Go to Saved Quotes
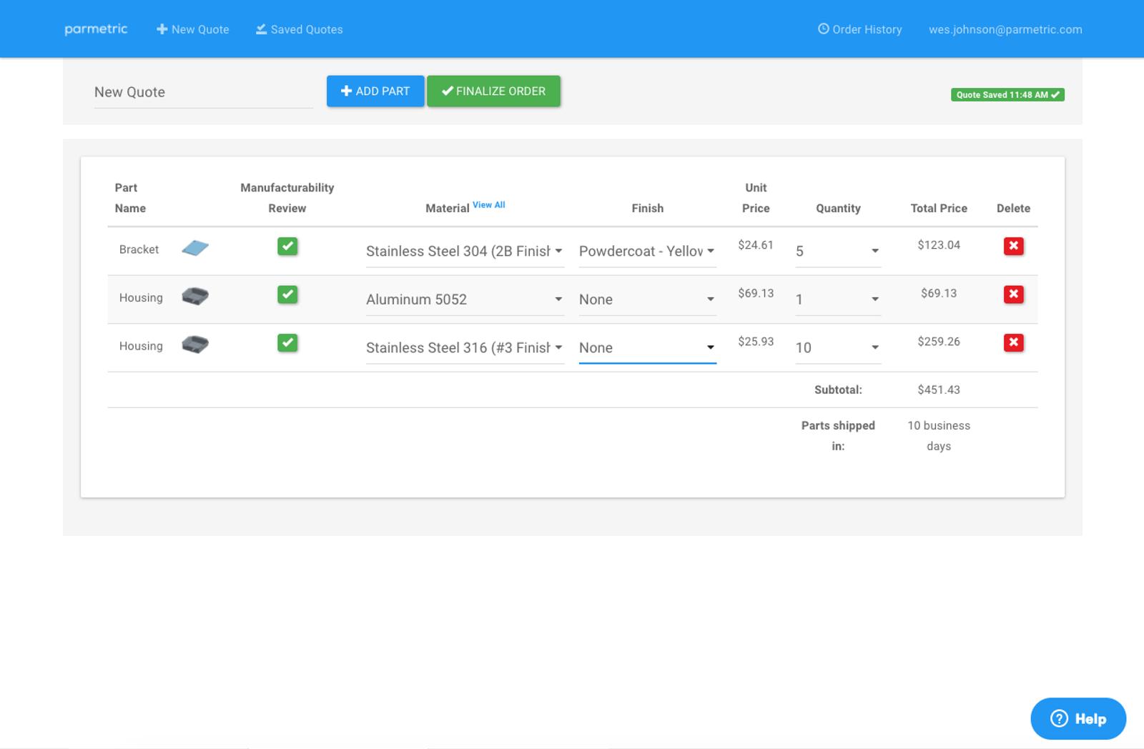 300,29
